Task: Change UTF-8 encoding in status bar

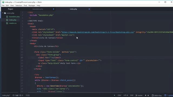Action: pos(126,95)
